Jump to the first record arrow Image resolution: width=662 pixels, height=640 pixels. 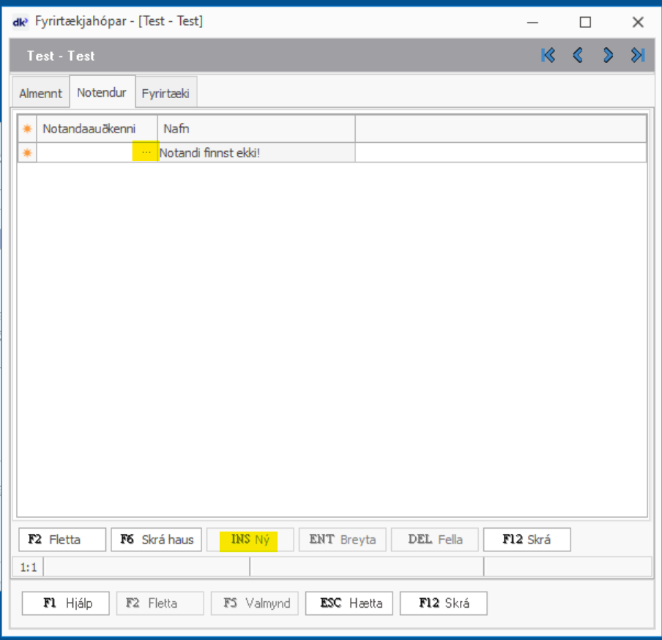(548, 56)
